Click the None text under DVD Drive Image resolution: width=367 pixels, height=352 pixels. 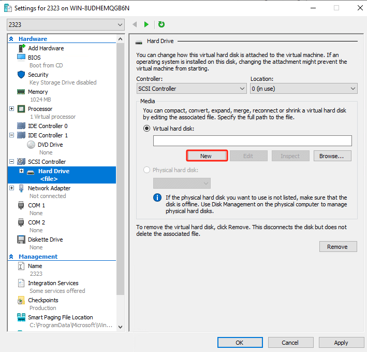click(x=46, y=152)
